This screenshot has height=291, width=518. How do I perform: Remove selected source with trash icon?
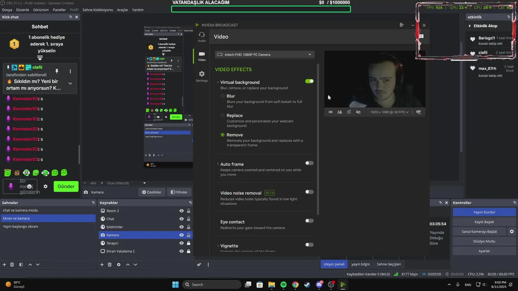coord(110,264)
